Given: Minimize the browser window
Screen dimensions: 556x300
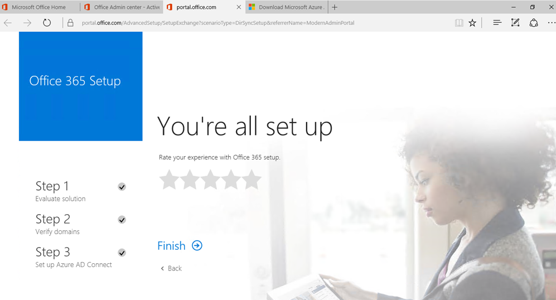Looking at the screenshot, I should pos(514,7).
